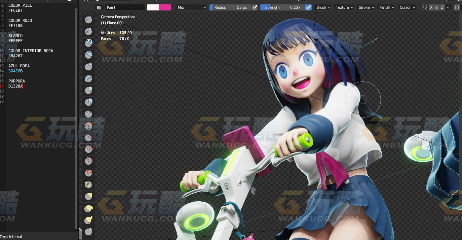Select the Draw sculpt brush
Screen dimensions: 462x240
[x=88, y=20]
